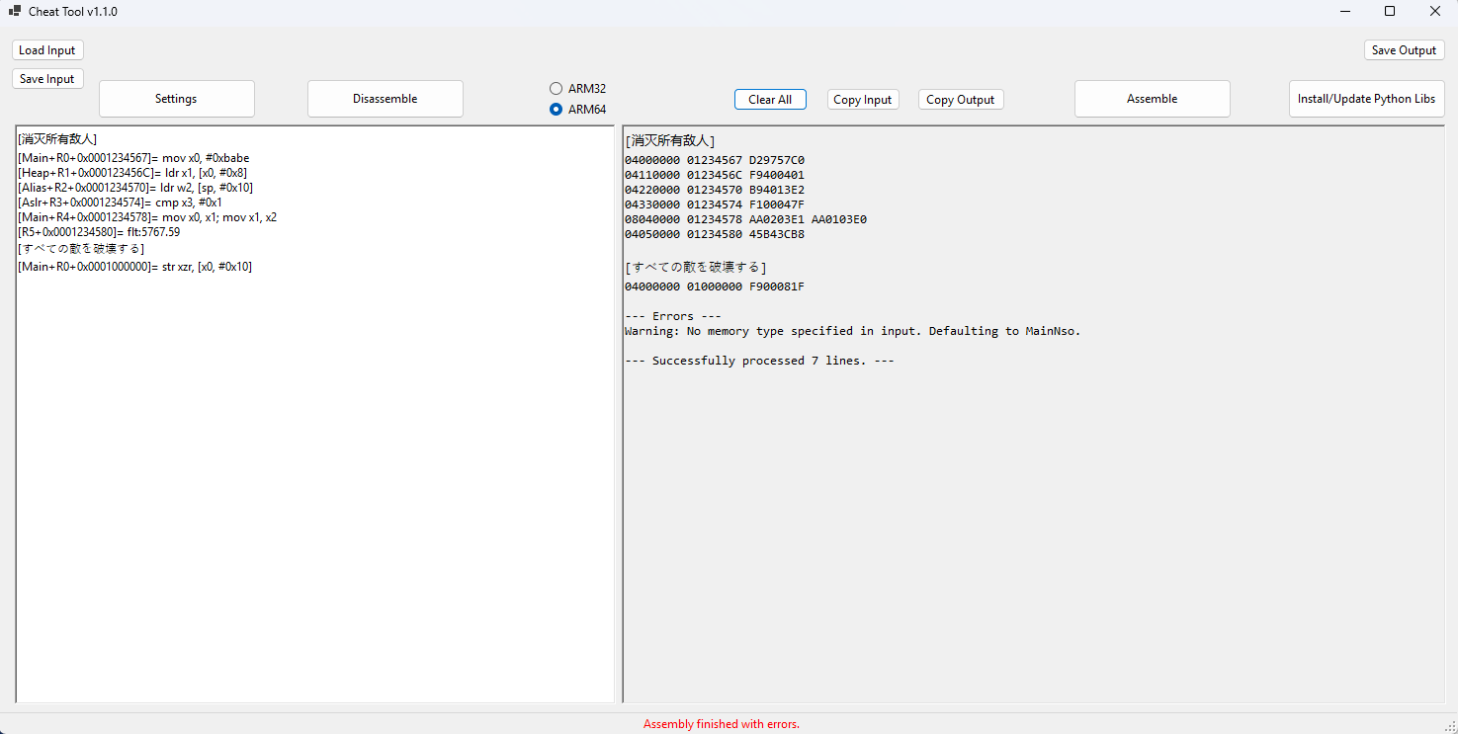Viewport: 1458px width, 734px height.
Task: Click 'Successfully processed 7 lines' output line
Action: pyautogui.click(x=759, y=361)
